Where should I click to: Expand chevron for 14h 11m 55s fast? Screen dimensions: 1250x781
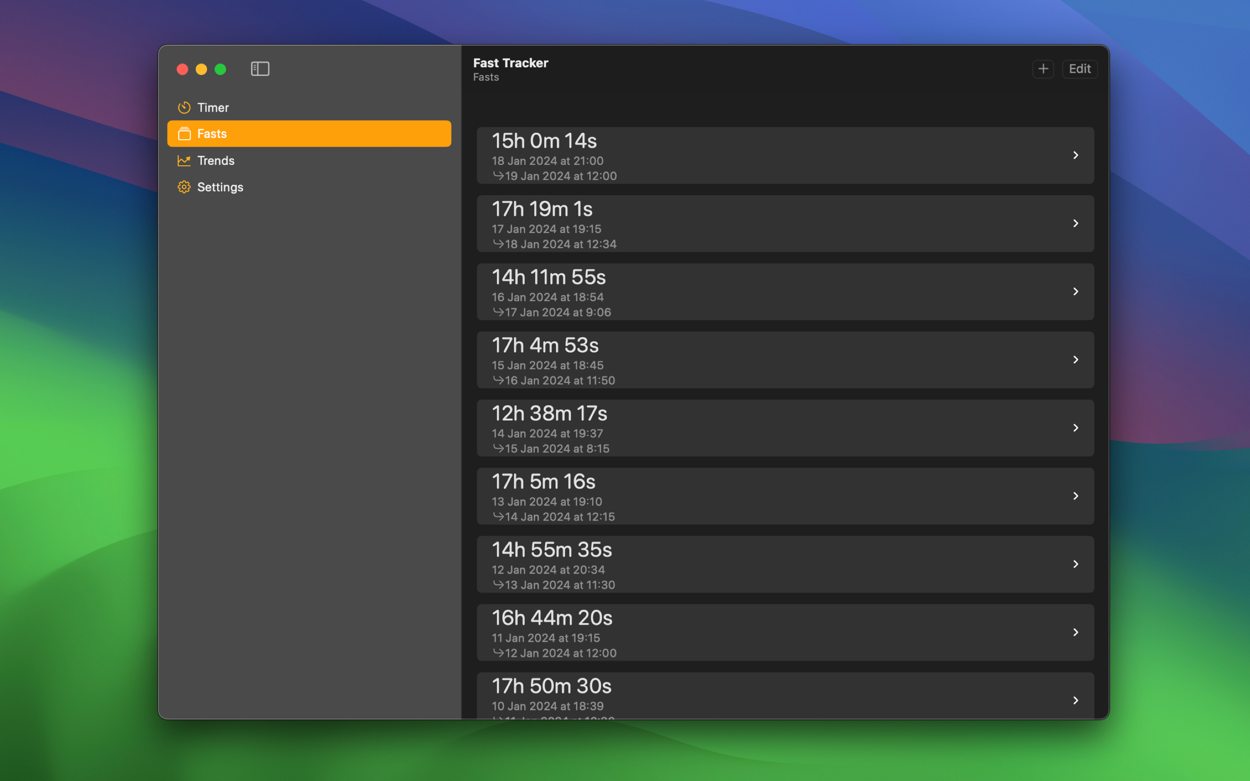1076,291
